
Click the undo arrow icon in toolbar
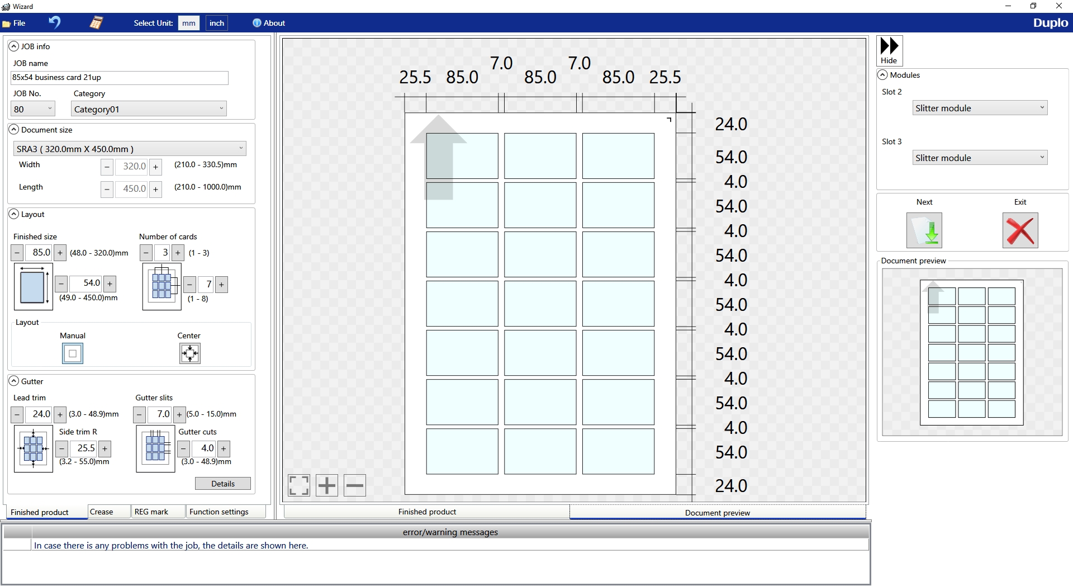point(54,22)
